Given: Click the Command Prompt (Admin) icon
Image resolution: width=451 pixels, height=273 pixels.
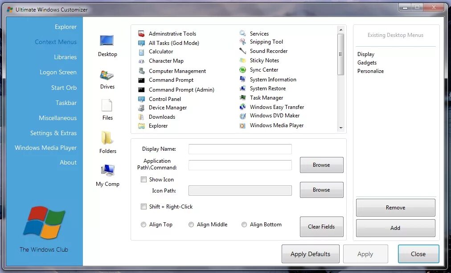Looking at the screenshot, I should 141,89.
